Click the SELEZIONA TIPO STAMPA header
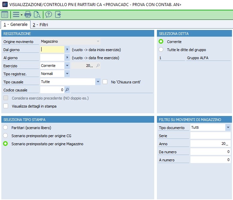Screen dimensions: 233x200 click(x=78, y=120)
